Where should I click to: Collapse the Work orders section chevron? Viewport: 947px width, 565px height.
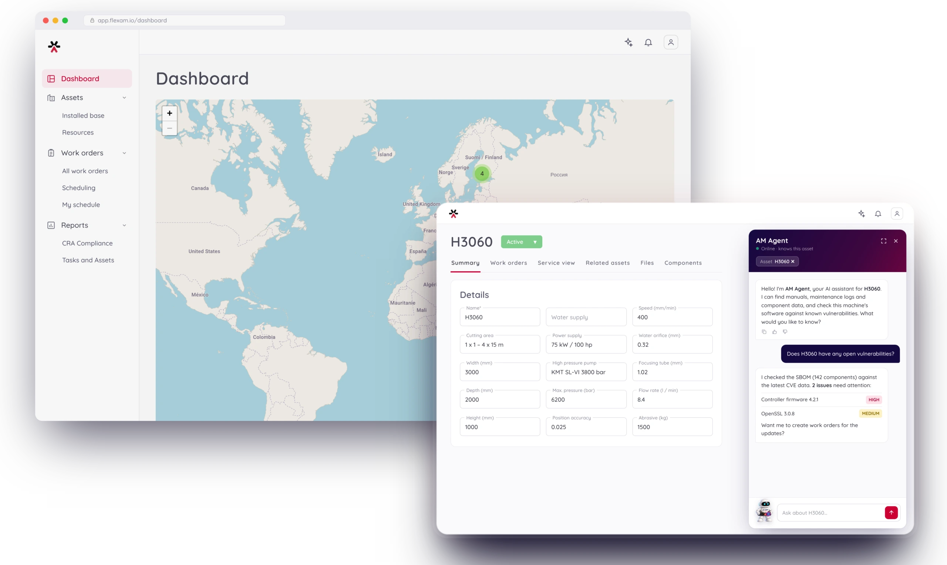pyautogui.click(x=124, y=153)
